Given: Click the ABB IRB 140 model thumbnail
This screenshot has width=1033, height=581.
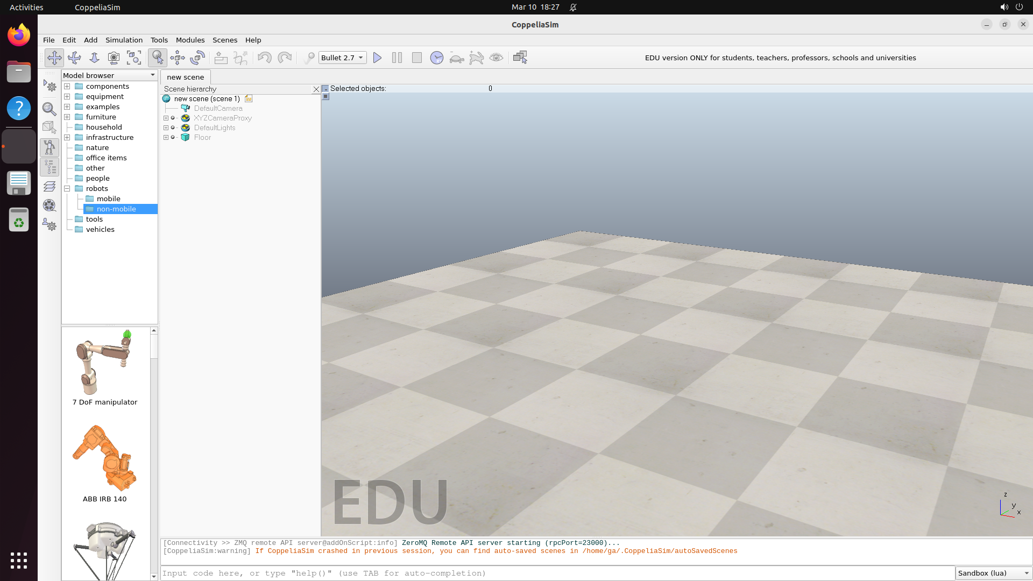Looking at the screenshot, I should [x=105, y=458].
